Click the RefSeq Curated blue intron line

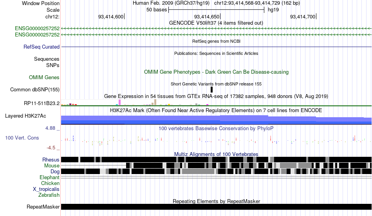tap(216, 47)
